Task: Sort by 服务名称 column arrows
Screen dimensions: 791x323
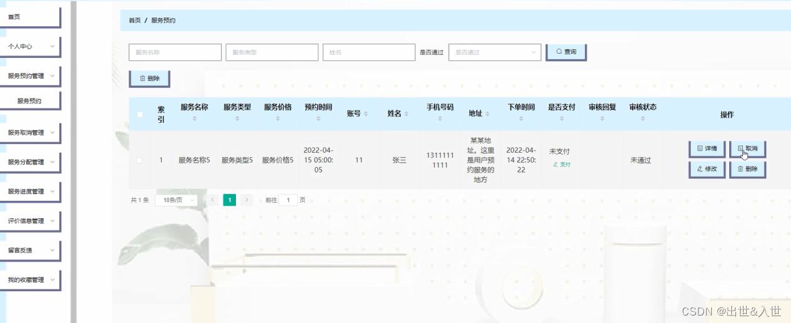Action: click(194, 118)
